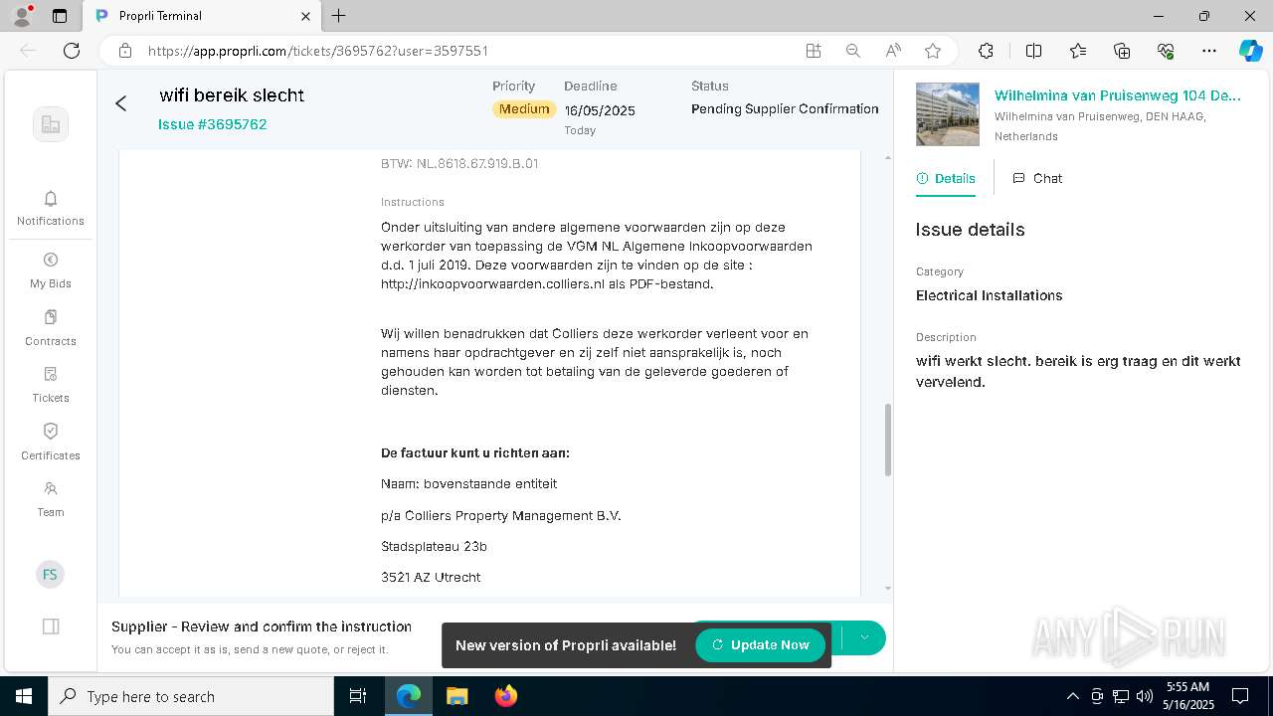Open File Explorer from taskbar
Viewport: 1273px width, 716px height.
[456, 696]
